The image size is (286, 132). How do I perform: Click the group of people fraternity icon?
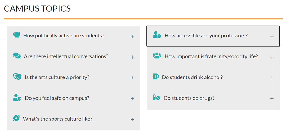coord(157,55)
